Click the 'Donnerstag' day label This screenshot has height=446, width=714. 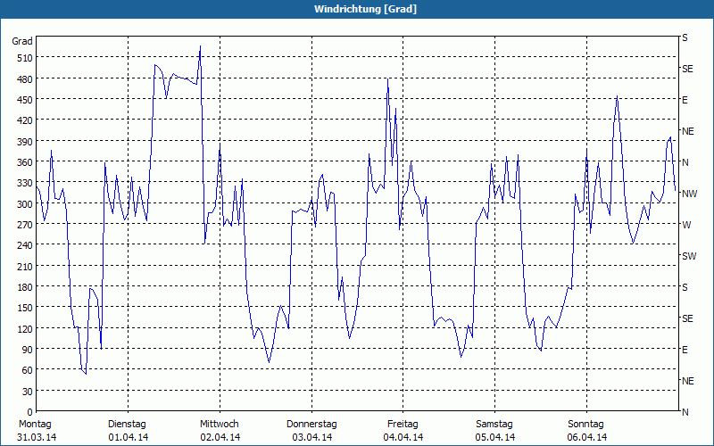coord(311,425)
